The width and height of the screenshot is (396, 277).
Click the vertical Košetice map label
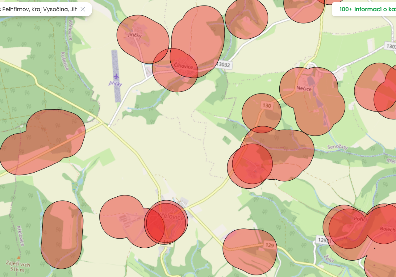point(65,61)
